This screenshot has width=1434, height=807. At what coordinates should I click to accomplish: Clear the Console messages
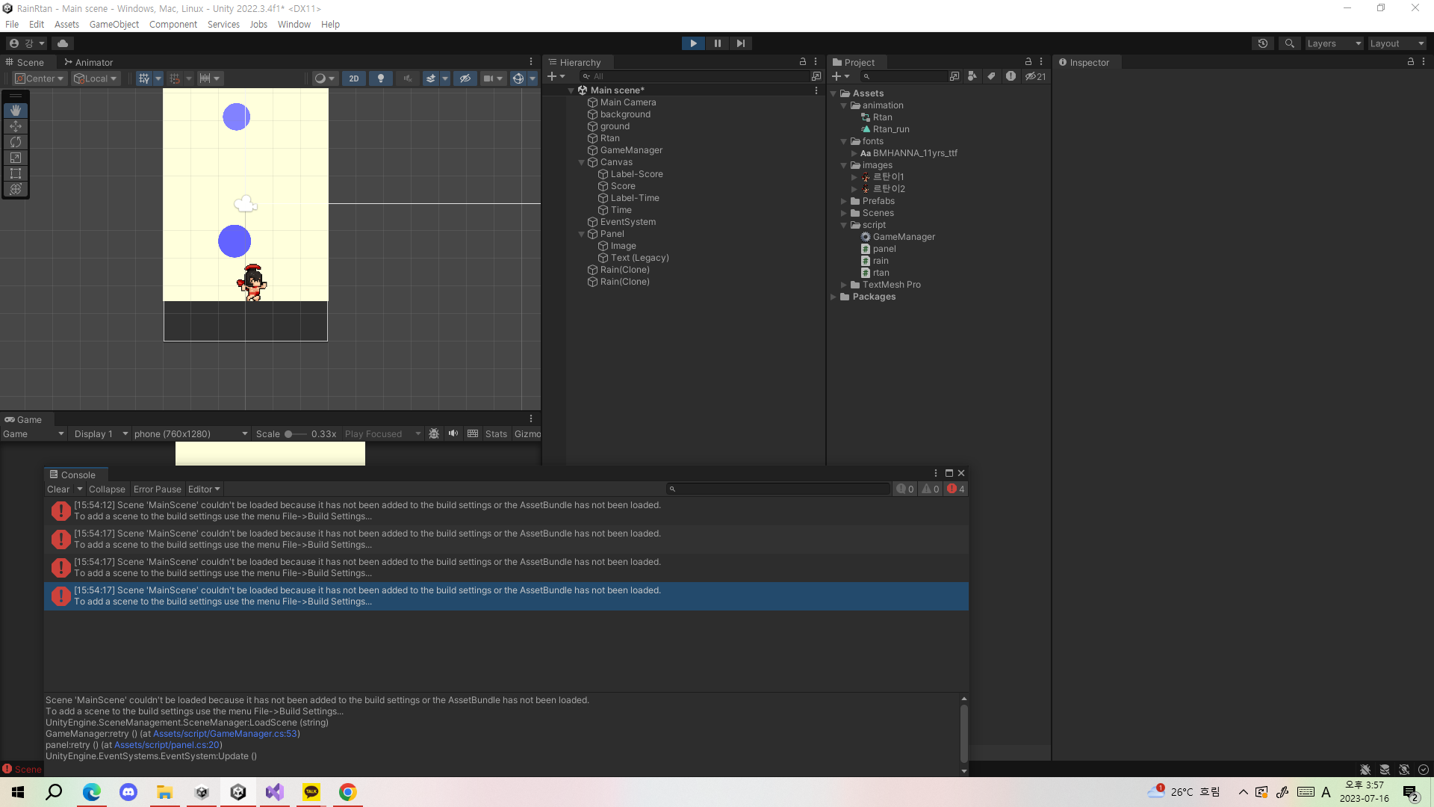pos(58,489)
